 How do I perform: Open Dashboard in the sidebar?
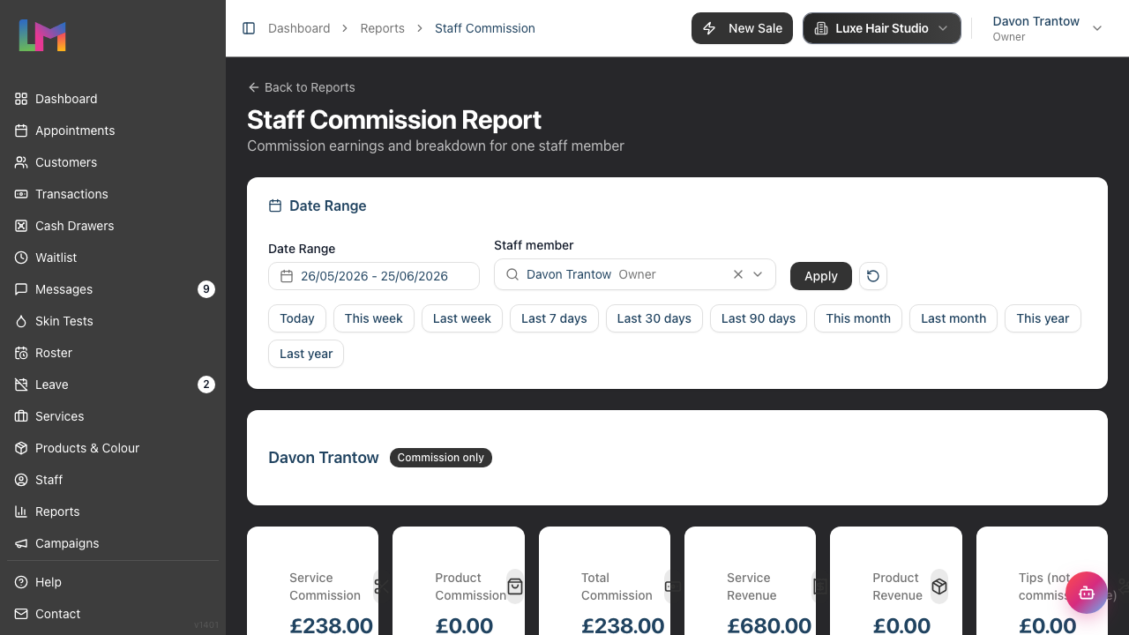coord(113,99)
